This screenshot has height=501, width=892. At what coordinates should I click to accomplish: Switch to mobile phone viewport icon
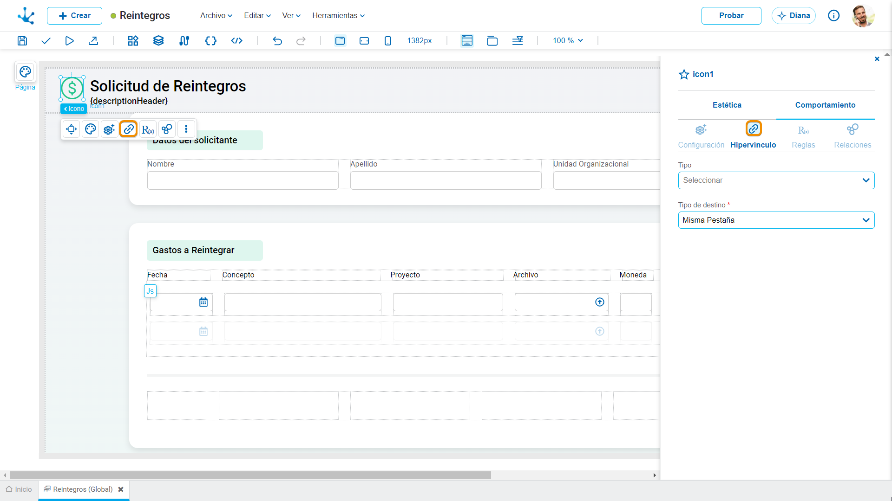pyautogui.click(x=388, y=41)
